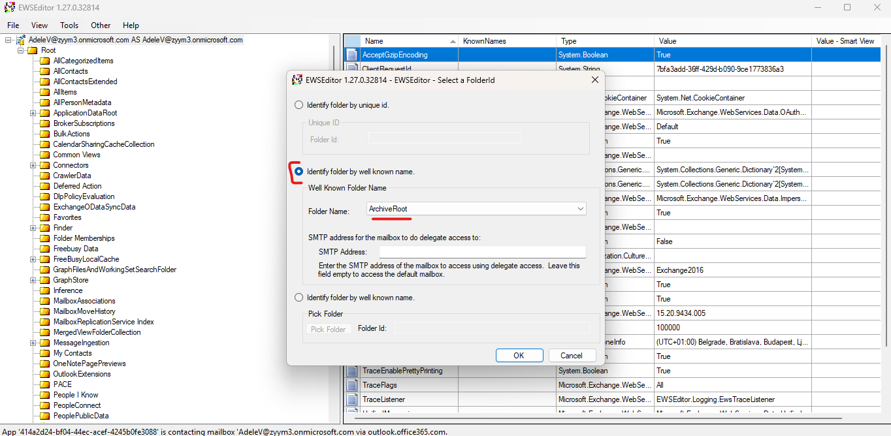Sort by the Name column header
891x436 pixels.
pyautogui.click(x=410, y=40)
